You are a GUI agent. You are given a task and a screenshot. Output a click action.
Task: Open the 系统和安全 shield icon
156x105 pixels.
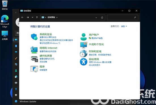[x=34, y=37]
